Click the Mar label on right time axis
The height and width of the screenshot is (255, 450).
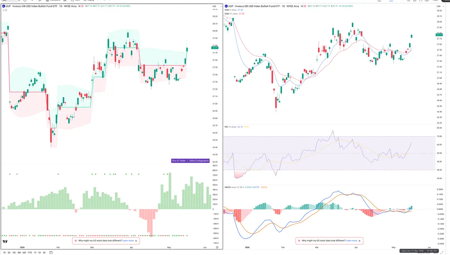318,248
